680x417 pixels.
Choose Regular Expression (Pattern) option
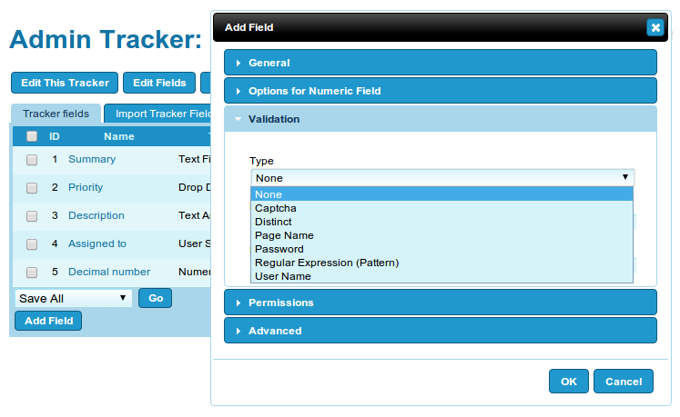327,263
